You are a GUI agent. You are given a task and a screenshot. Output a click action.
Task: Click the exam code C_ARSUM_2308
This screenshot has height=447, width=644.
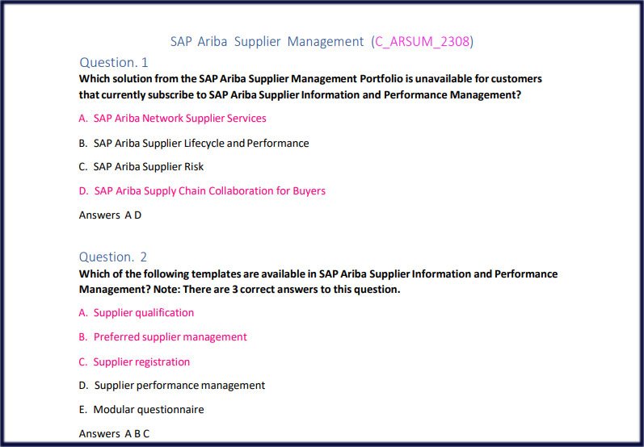tap(423, 41)
